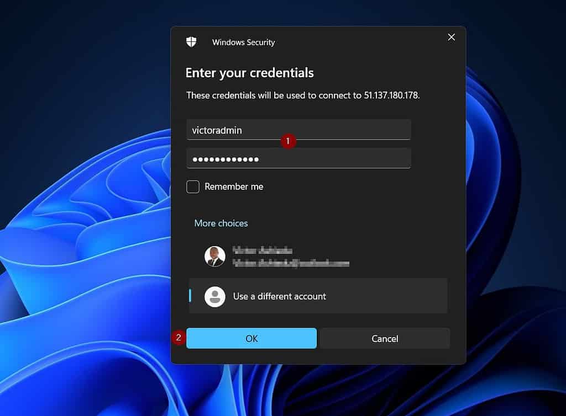Click the Remember me label text
Screen dimensions: 566x416
[x=234, y=186]
